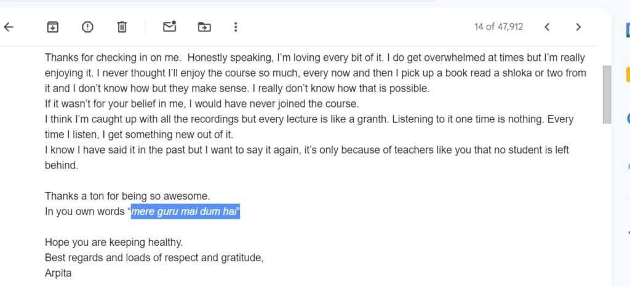The image size is (630, 287).
Task: Delete this email with trash icon
Action: [122, 27]
